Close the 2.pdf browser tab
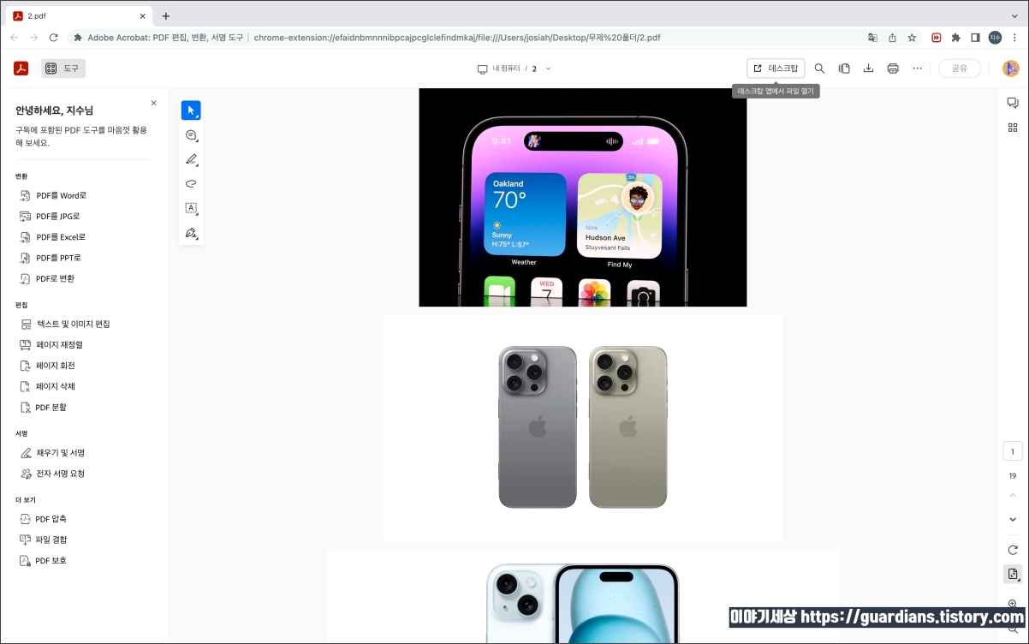 click(144, 15)
